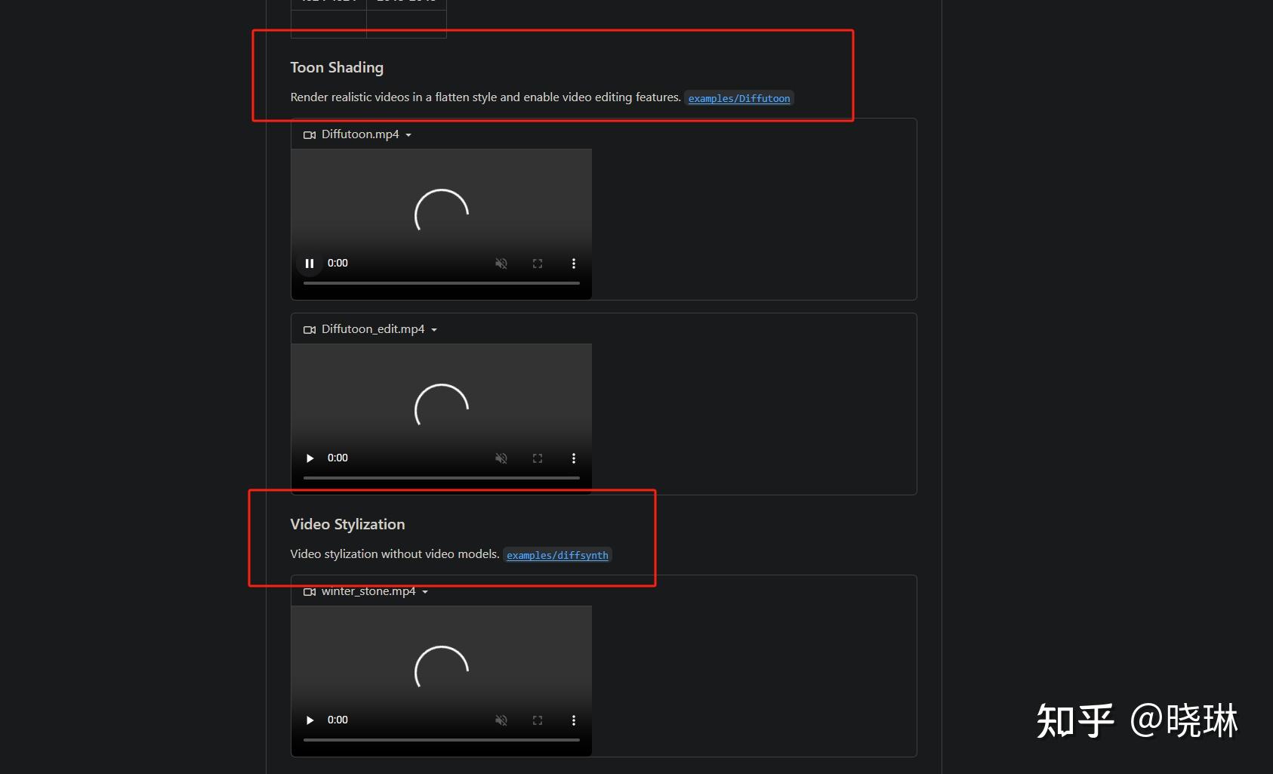Click the Diffutoon_edit.mp4 file name
This screenshot has height=774, width=1273.
tap(373, 329)
